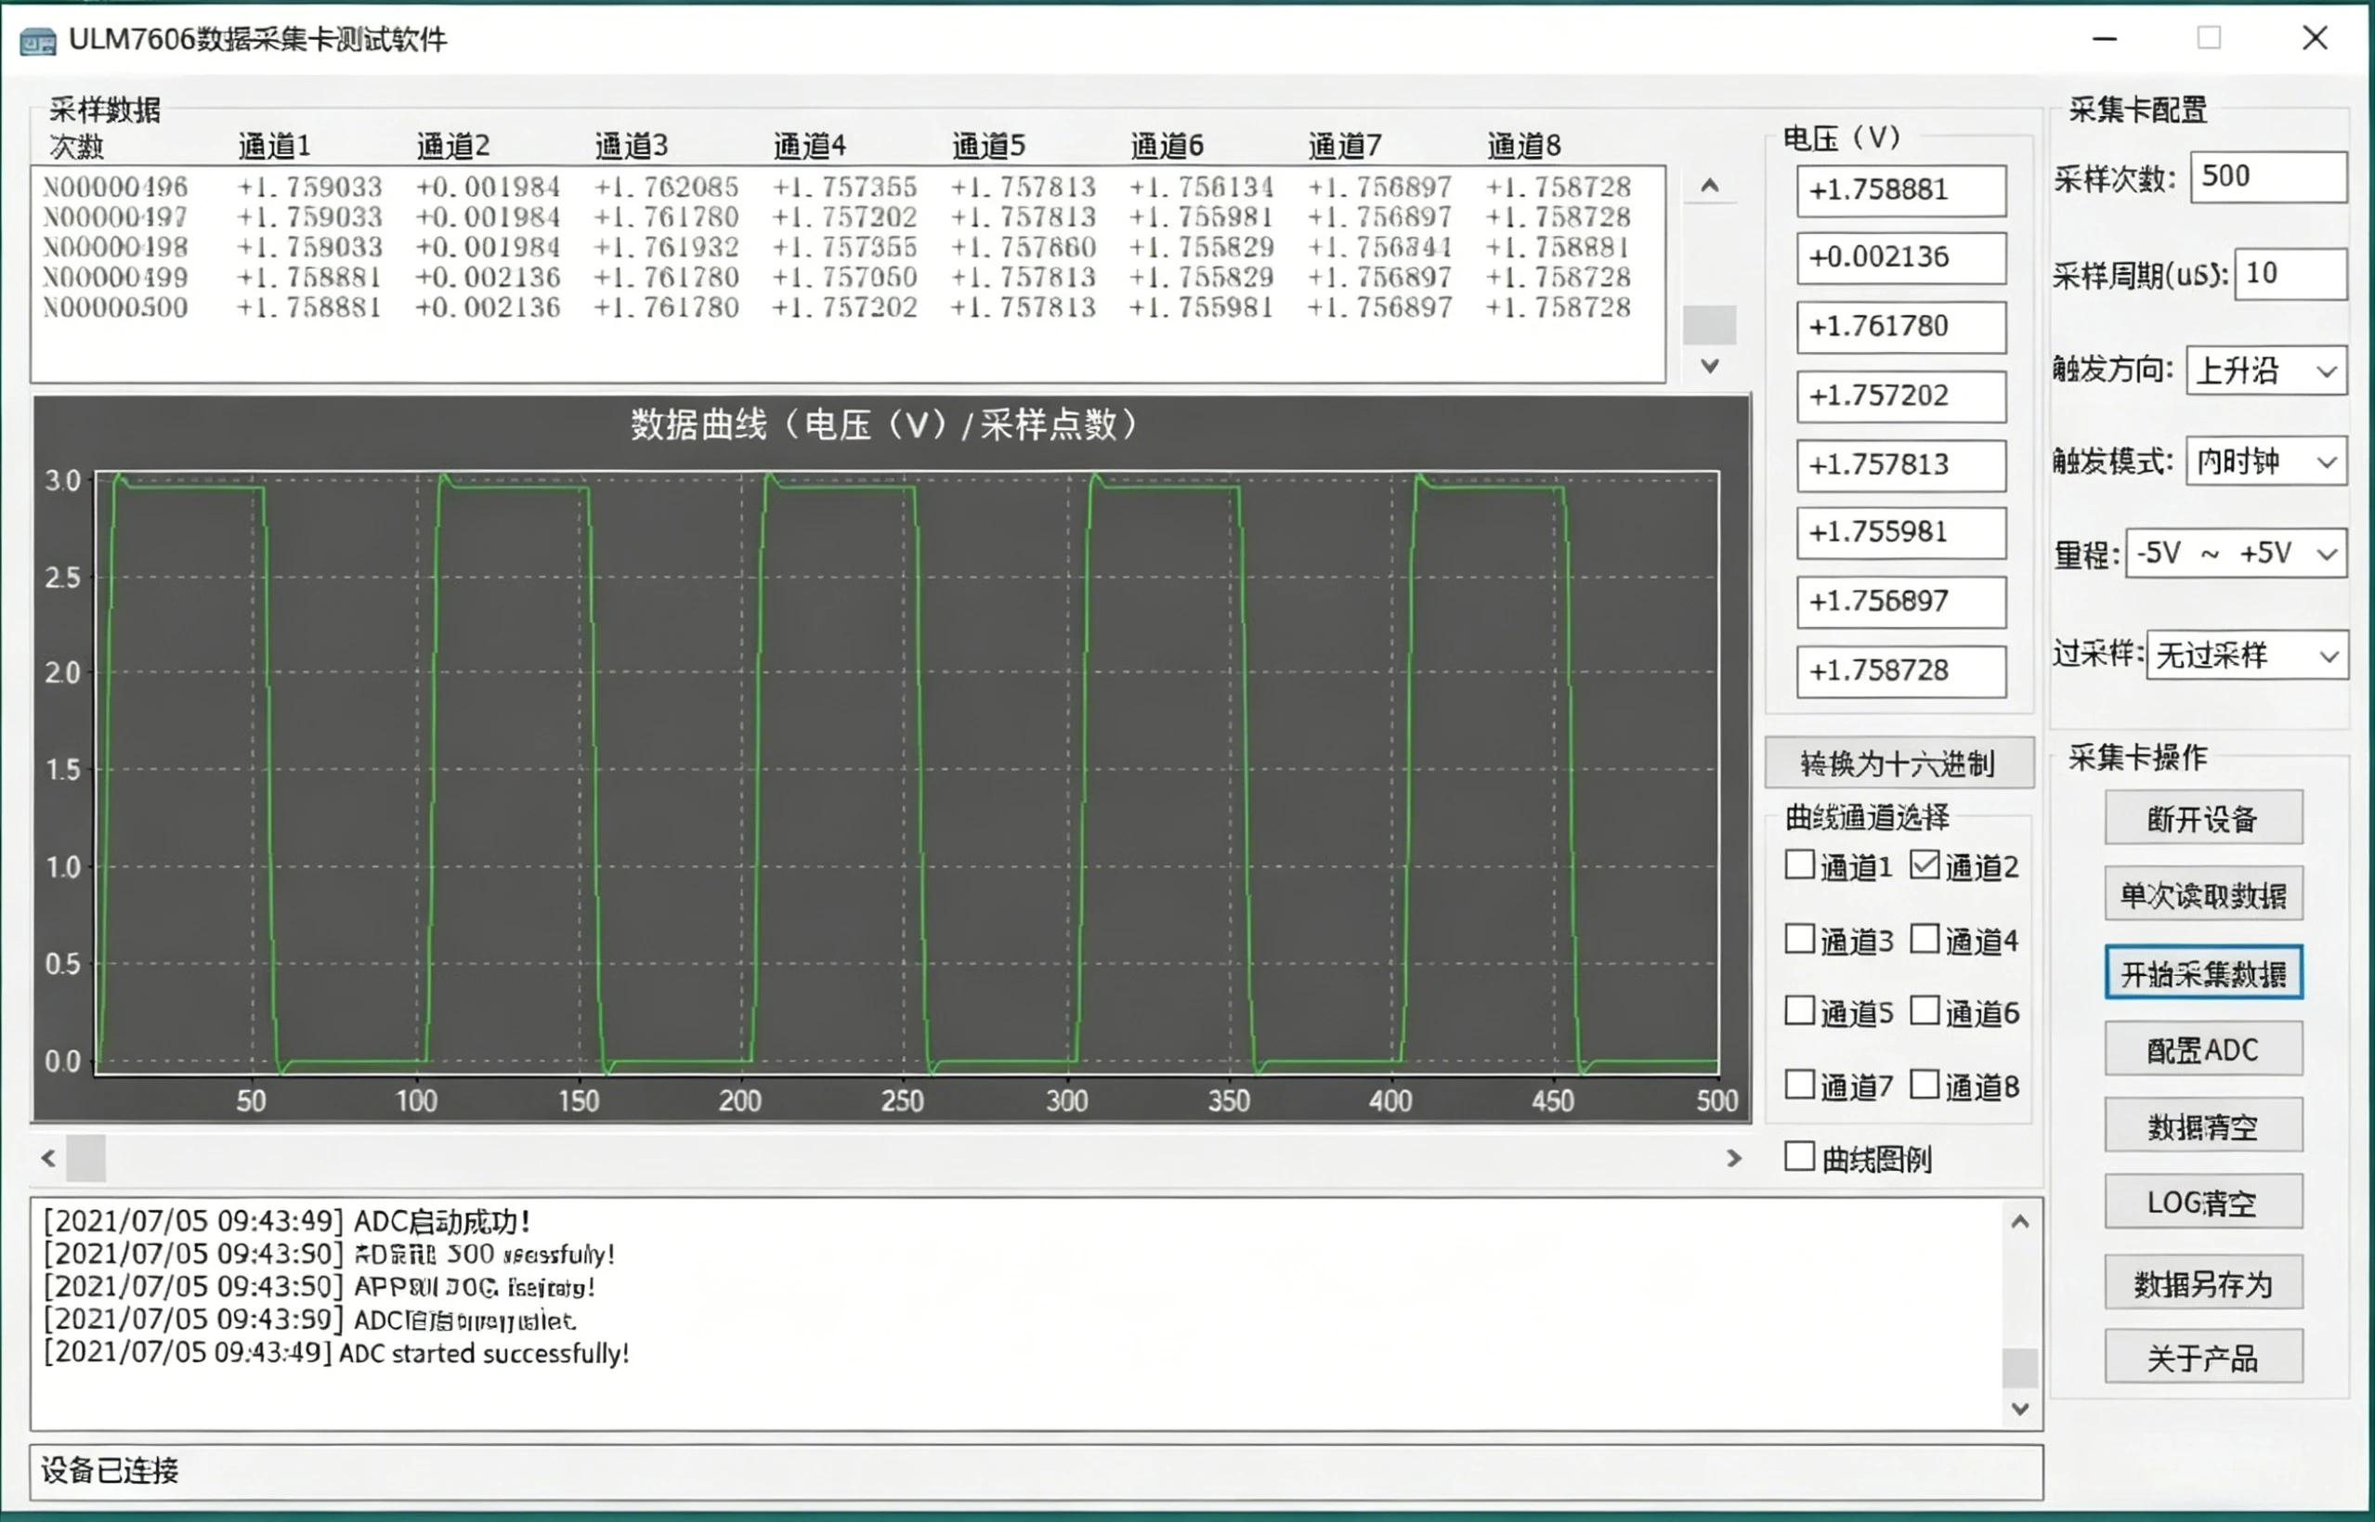Click the 转换为十六进制 button
The image size is (2375, 1522).
pos(1899,763)
